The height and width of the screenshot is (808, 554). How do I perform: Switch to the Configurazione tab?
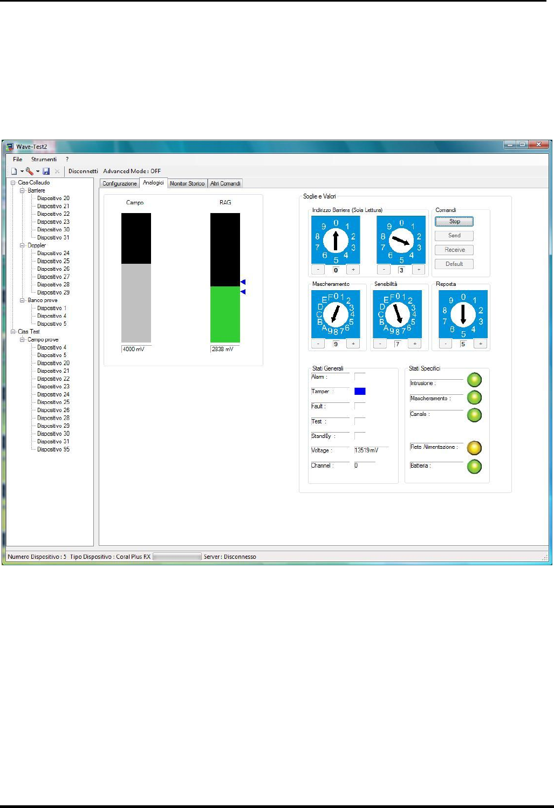120,184
